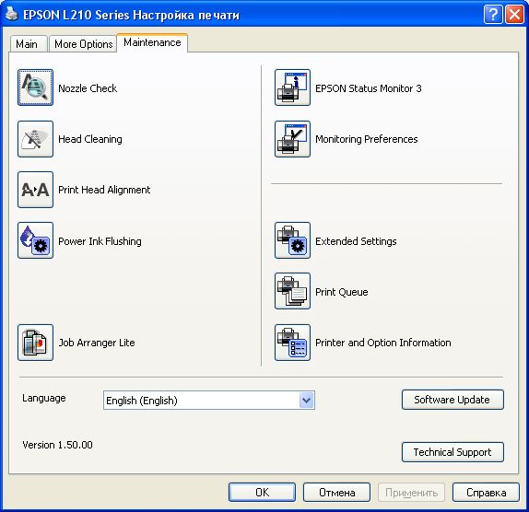
Task: Click the Printer and Option Information label
Action: 382,343
